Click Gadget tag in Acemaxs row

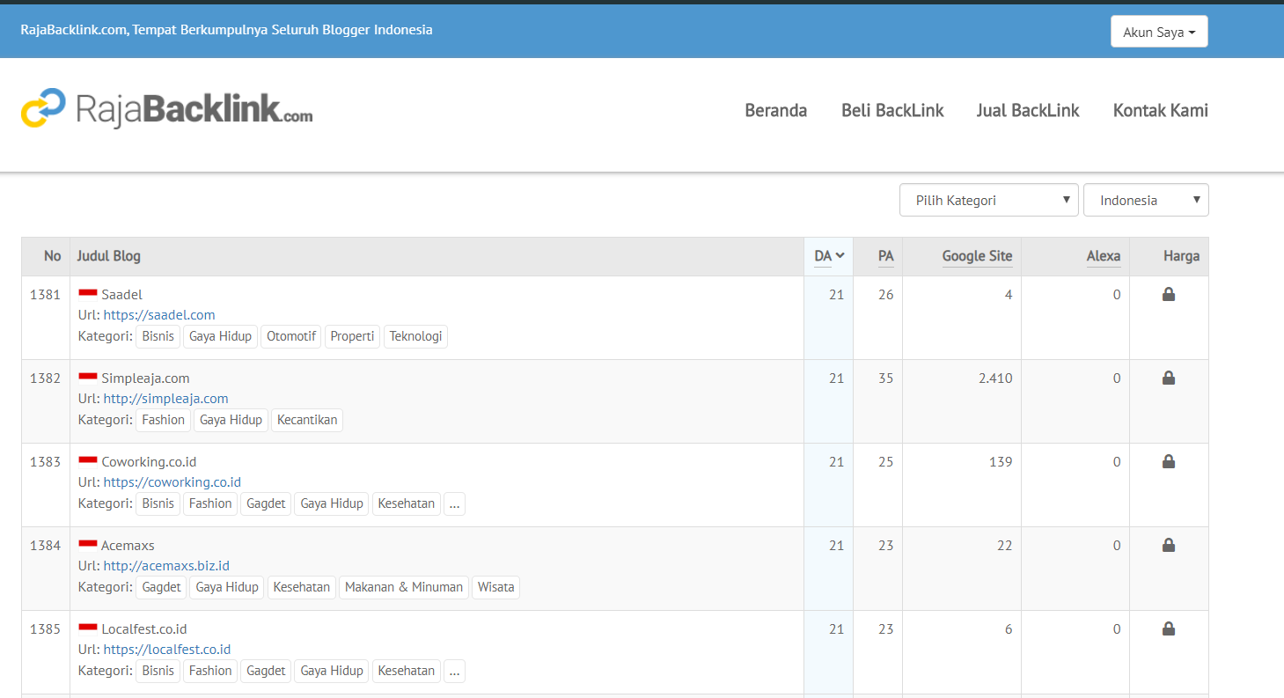tap(161, 587)
